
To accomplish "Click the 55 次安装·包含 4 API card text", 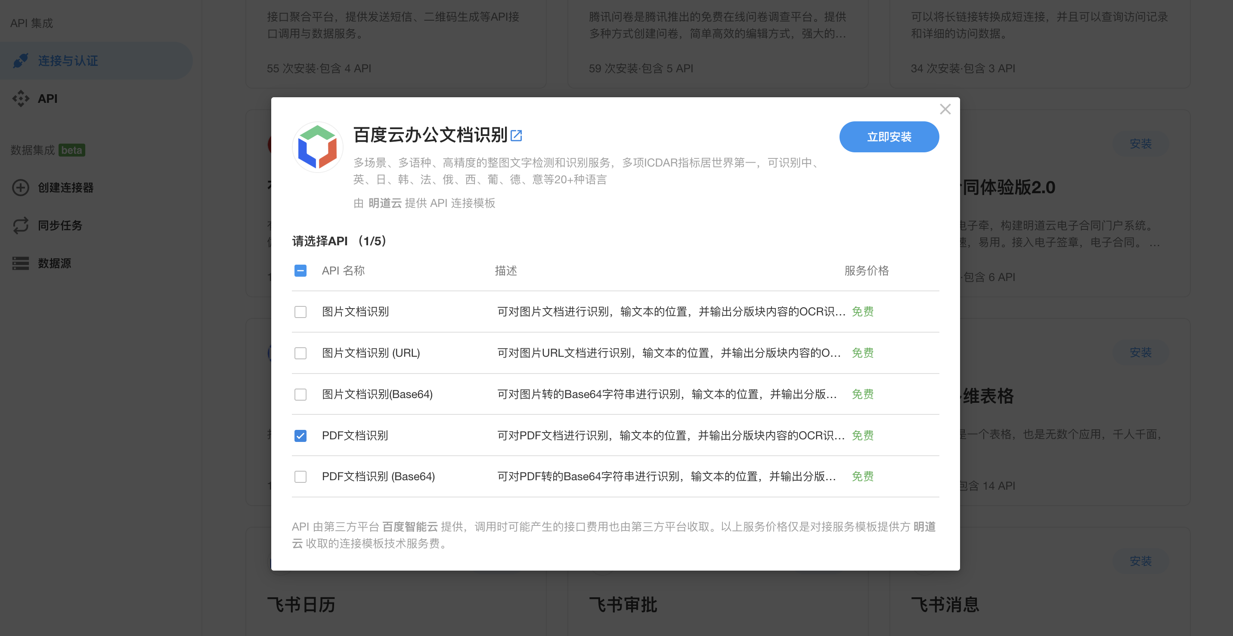I will pos(319,68).
